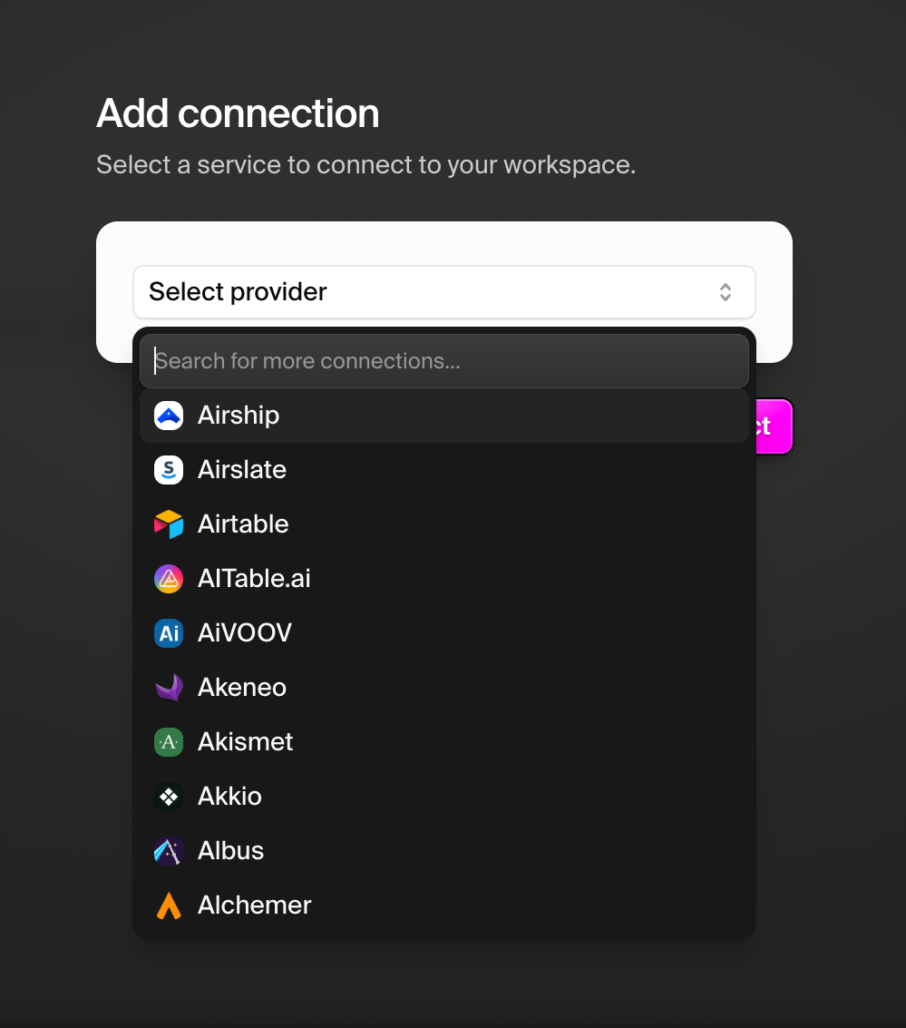
Task: Choose Airtable from the list
Action: [x=444, y=524]
